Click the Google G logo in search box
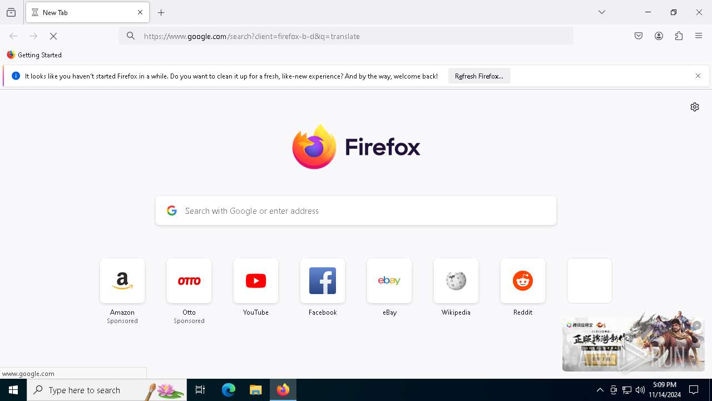The image size is (712, 401). click(172, 211)
